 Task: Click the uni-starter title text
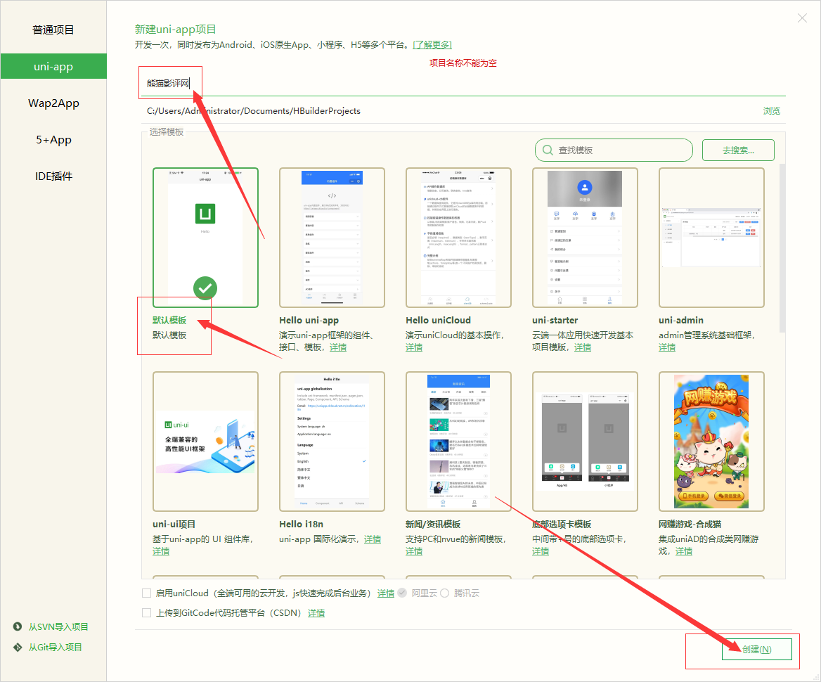coord(555,320)
